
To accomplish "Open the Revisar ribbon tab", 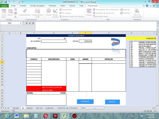I will [72, 6].
